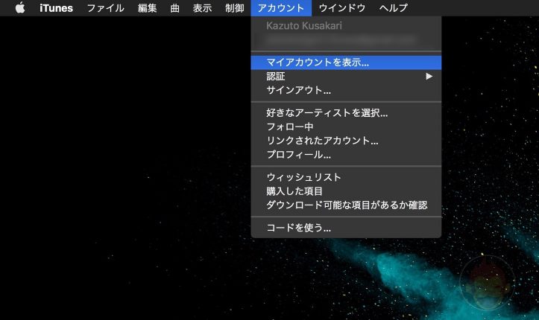Open ウィッシュリスト from menu

coord(346,177)
